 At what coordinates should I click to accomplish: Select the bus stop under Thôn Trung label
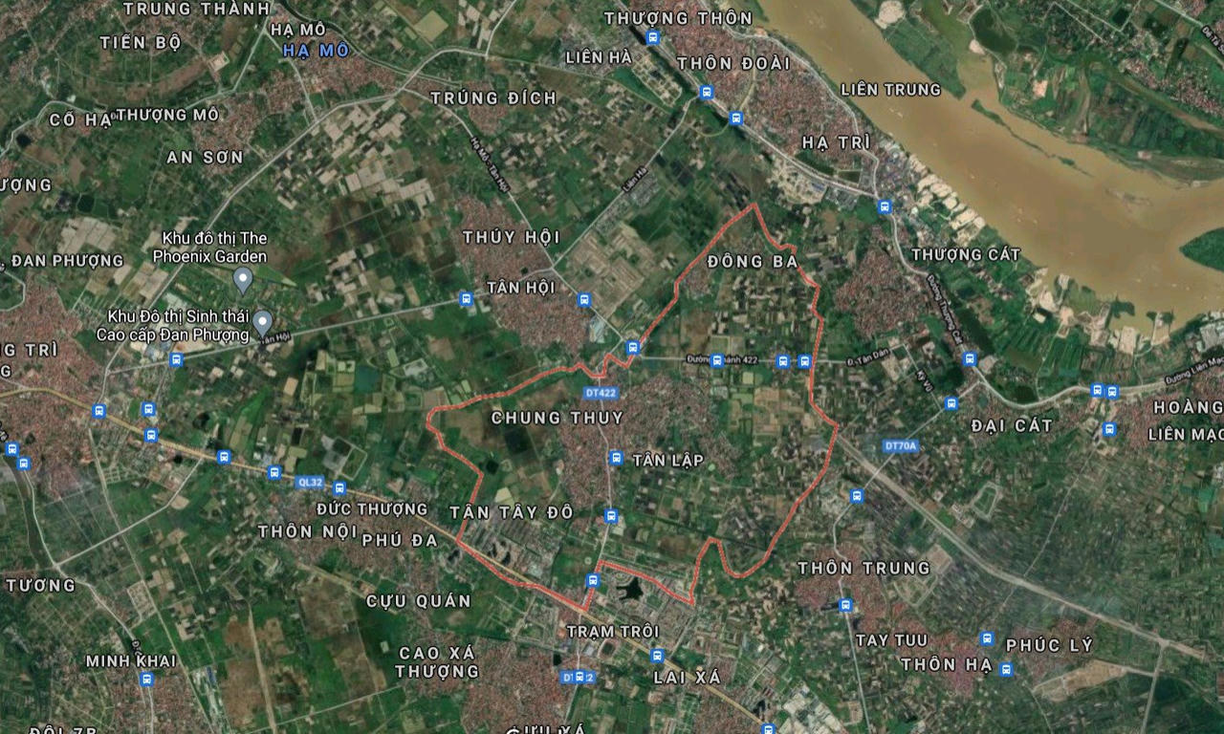[x=845, y=605]
